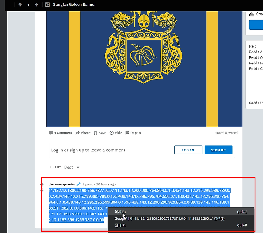Viewport: 263px width, 233px height.
Task: Open the 1 Comment link
Action: click(x=61, y=133)
